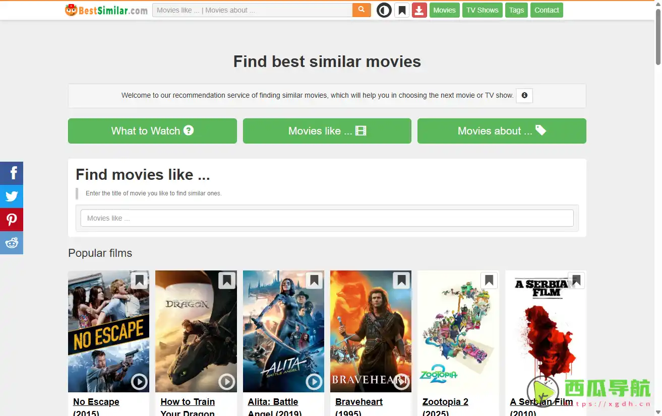Play trailer for How to Train Your Dragon
The image size is (662, 416).
click(x=226, y=382)
